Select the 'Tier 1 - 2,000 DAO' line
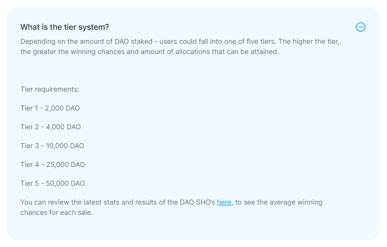Image resolution: width=387 pixels, height=247 pixels. point(50,108)
